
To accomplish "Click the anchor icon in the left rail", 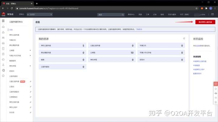I will (x=3, y=65).
